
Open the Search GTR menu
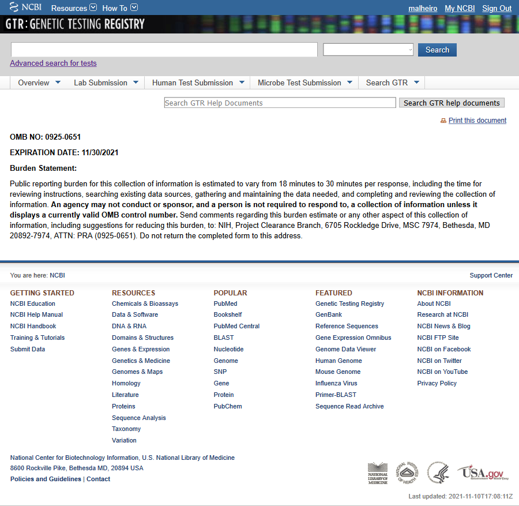[387, 83]
